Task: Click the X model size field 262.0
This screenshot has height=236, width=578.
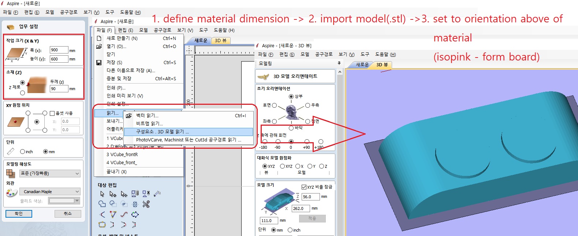Action: pos(301,209)
